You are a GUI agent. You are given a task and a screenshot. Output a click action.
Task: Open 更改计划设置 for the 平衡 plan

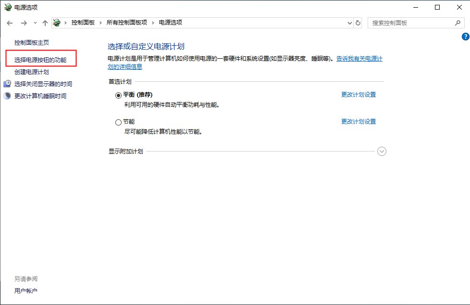358,95
